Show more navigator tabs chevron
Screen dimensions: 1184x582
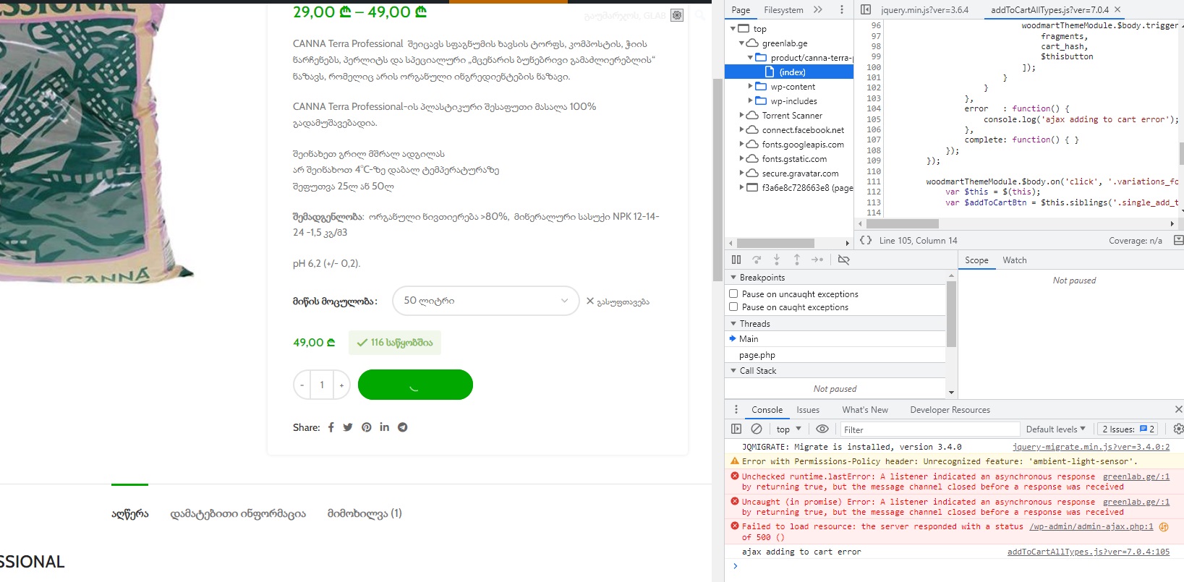point(818,10)
